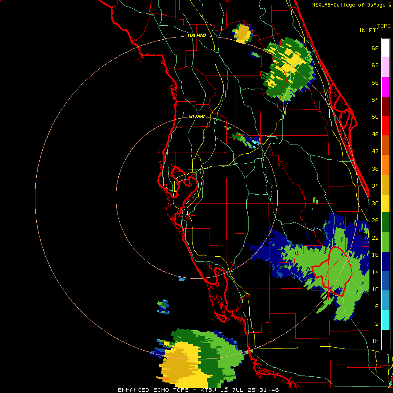Click the white swatch in the tops legend

tap(386, 48)
